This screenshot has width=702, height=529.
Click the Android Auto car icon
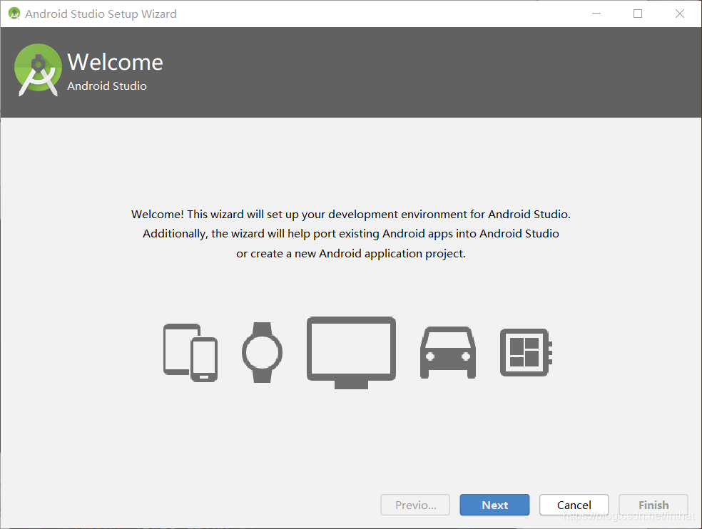[448, 352]
